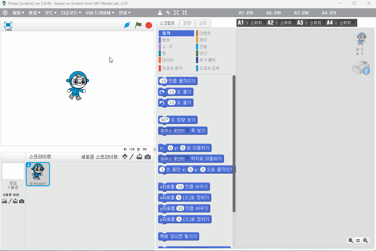
Task: Zoom in on the scripts area
Action: (x=365, y=240)
